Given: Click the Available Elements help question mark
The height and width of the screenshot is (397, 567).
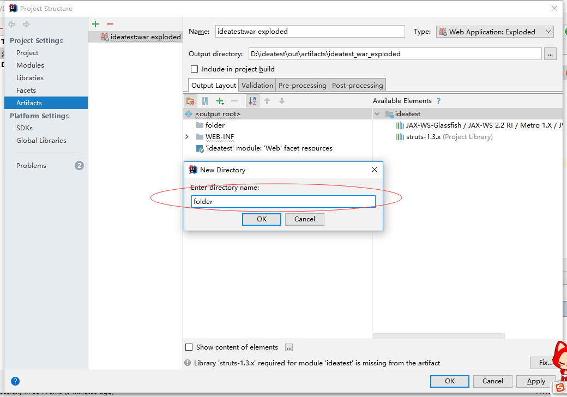Looking at the screenshot, I should tap(438, 101).
